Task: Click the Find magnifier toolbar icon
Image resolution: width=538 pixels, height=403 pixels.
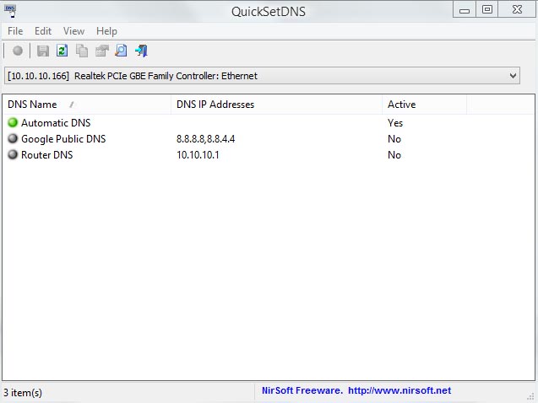Action: pos(121,51)
